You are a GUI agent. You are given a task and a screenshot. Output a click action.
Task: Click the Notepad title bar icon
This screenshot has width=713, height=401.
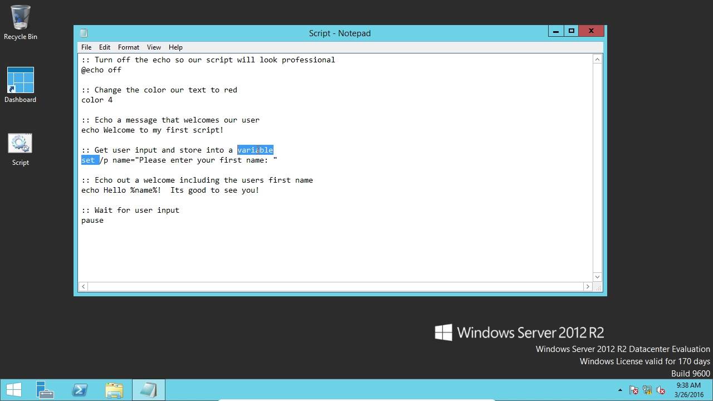(84, 33)
